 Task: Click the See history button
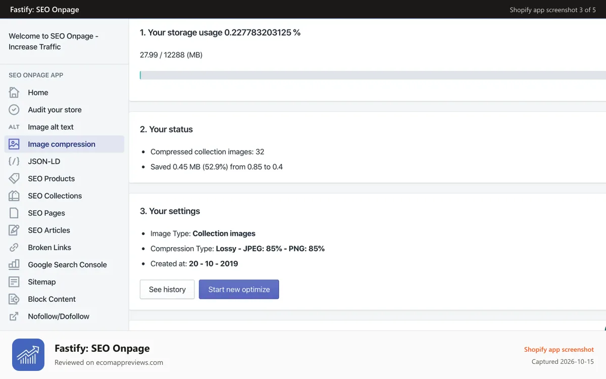coord(167,290)
